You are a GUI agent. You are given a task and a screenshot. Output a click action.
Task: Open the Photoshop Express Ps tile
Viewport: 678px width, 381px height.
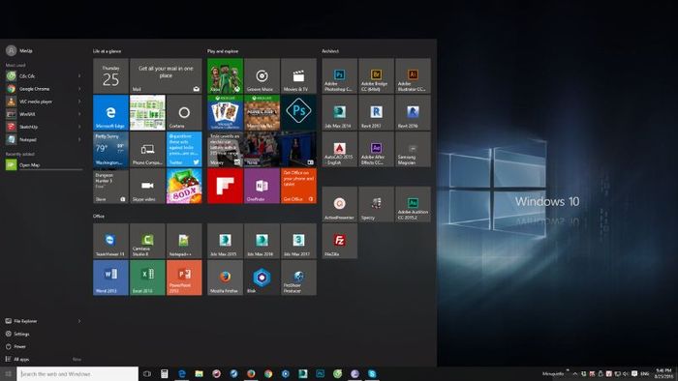(x=298, y=112)
